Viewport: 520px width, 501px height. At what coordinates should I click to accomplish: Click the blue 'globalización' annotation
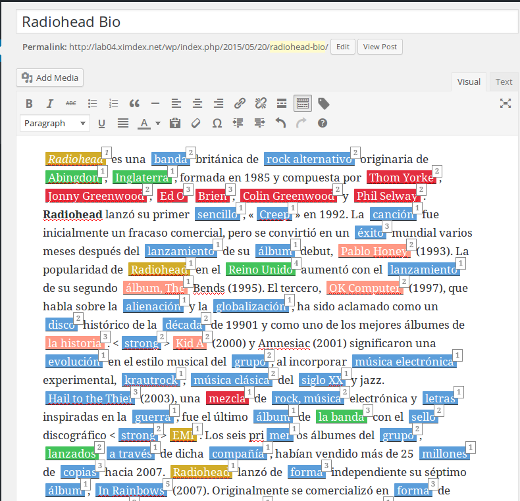tap(251, 306)
